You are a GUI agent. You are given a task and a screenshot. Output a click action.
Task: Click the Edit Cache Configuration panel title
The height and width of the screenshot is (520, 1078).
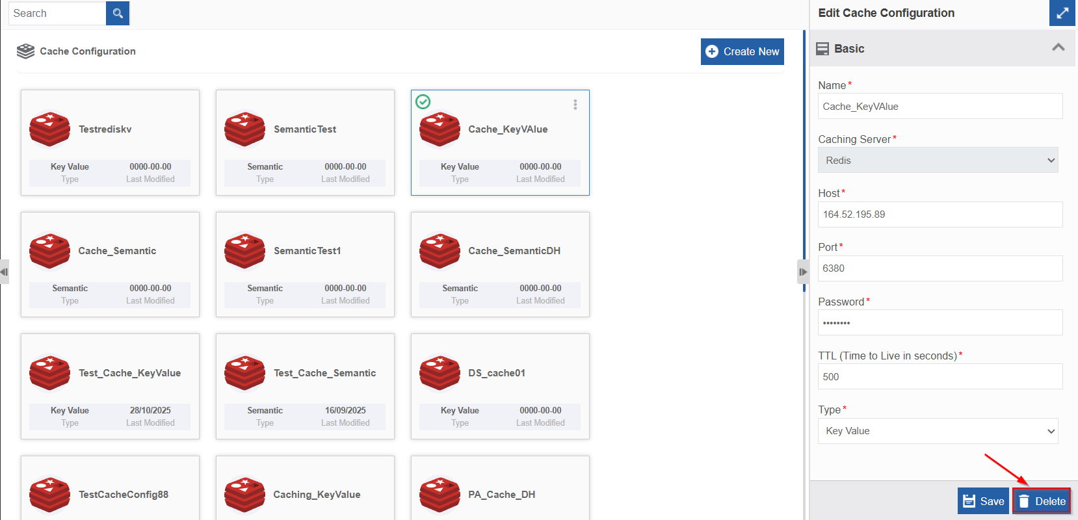pyautogui.click(x=886, y=13)
